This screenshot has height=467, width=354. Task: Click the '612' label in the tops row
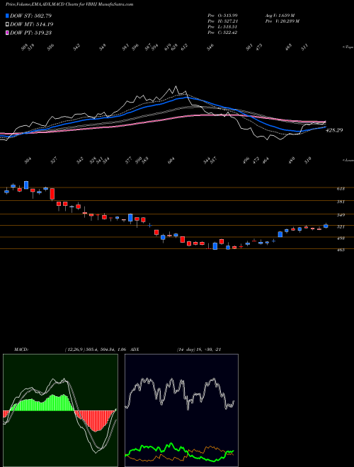coord(185,47)
